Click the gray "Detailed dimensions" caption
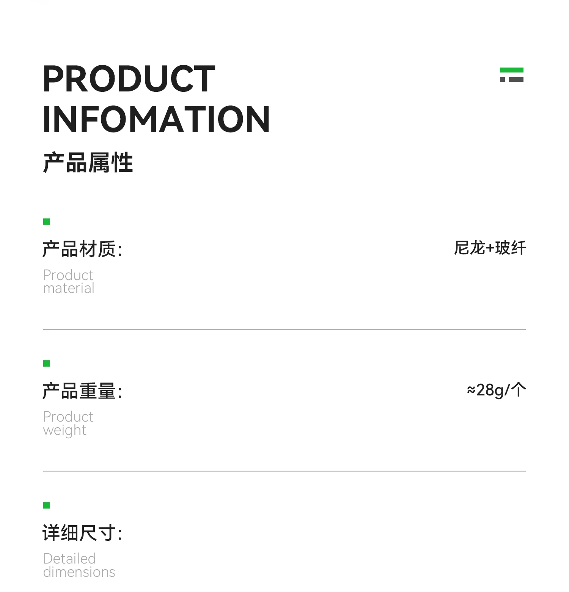 coord(79,565)
